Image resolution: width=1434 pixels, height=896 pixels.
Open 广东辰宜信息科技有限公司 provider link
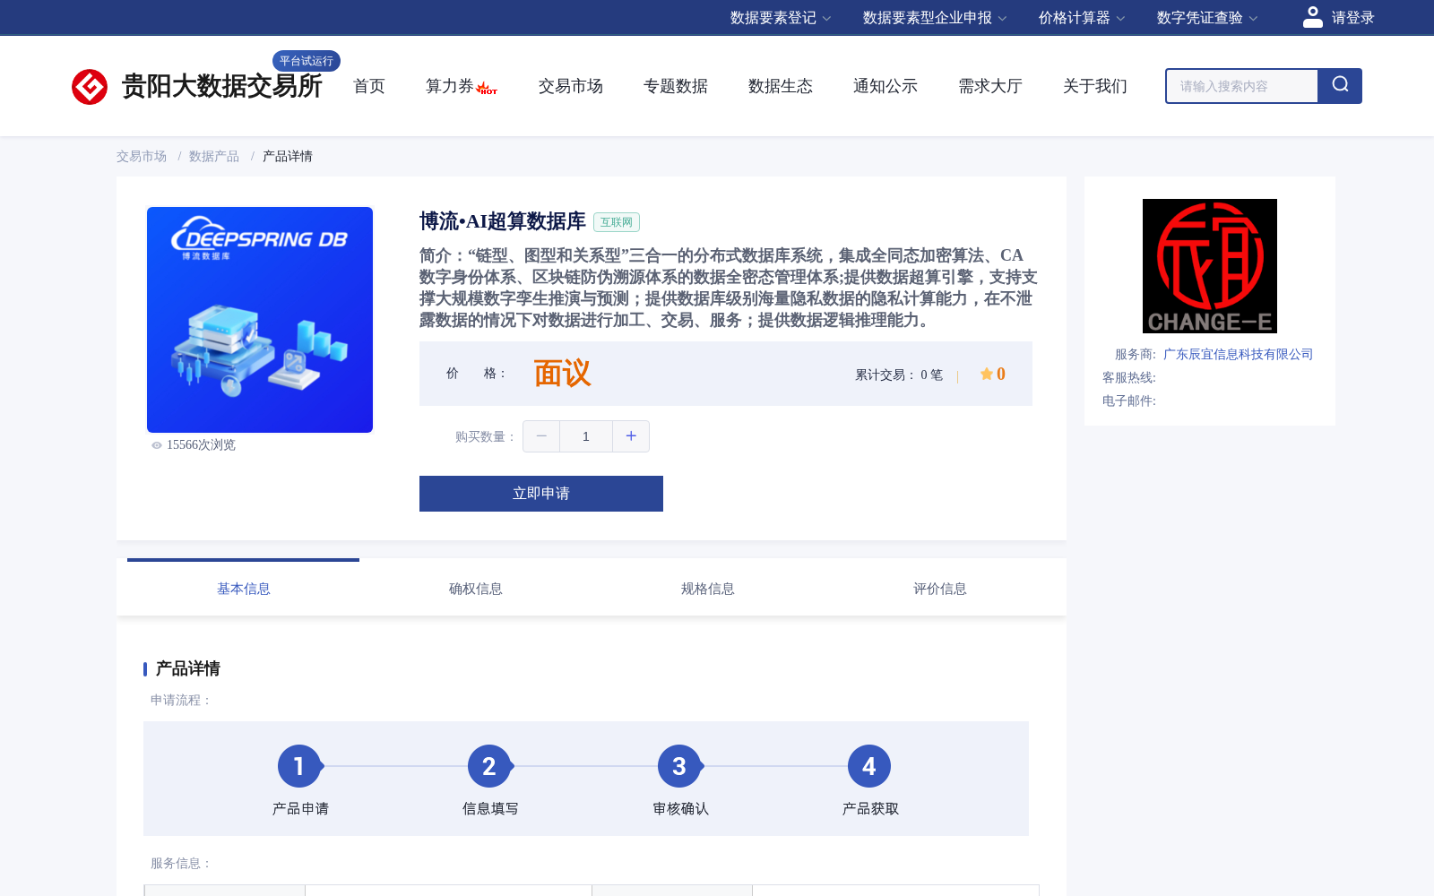(1238, 354)
